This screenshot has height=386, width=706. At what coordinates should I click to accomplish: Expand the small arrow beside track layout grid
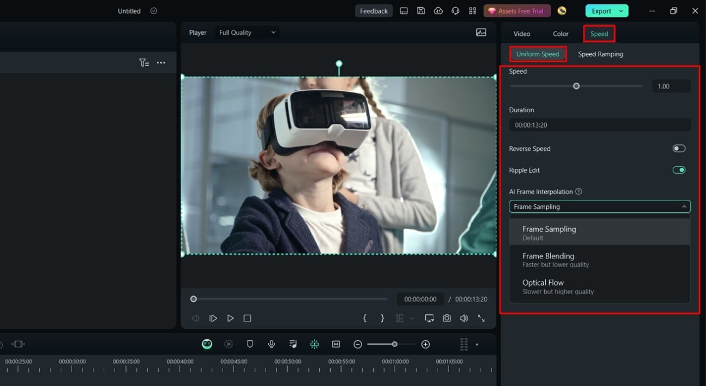[x=477, y=345]
